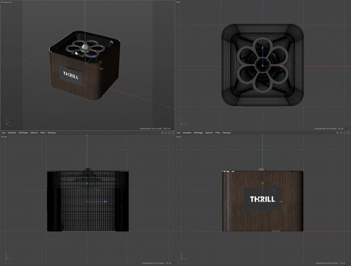The height and width of the screenshot is (266, 351).
Task: Maximize the Avant viewport with toggle view icon
Action: click(x=348, y=133)
